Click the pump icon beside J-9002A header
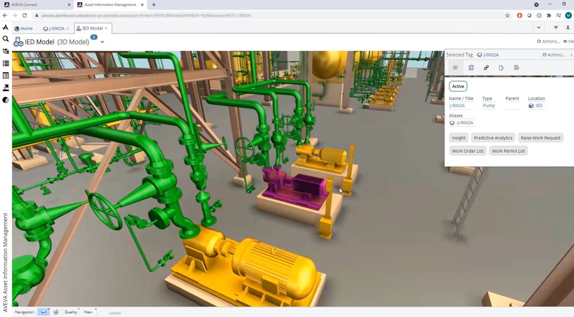Viewport: 574px width, 317px height. tap(480, 55)
